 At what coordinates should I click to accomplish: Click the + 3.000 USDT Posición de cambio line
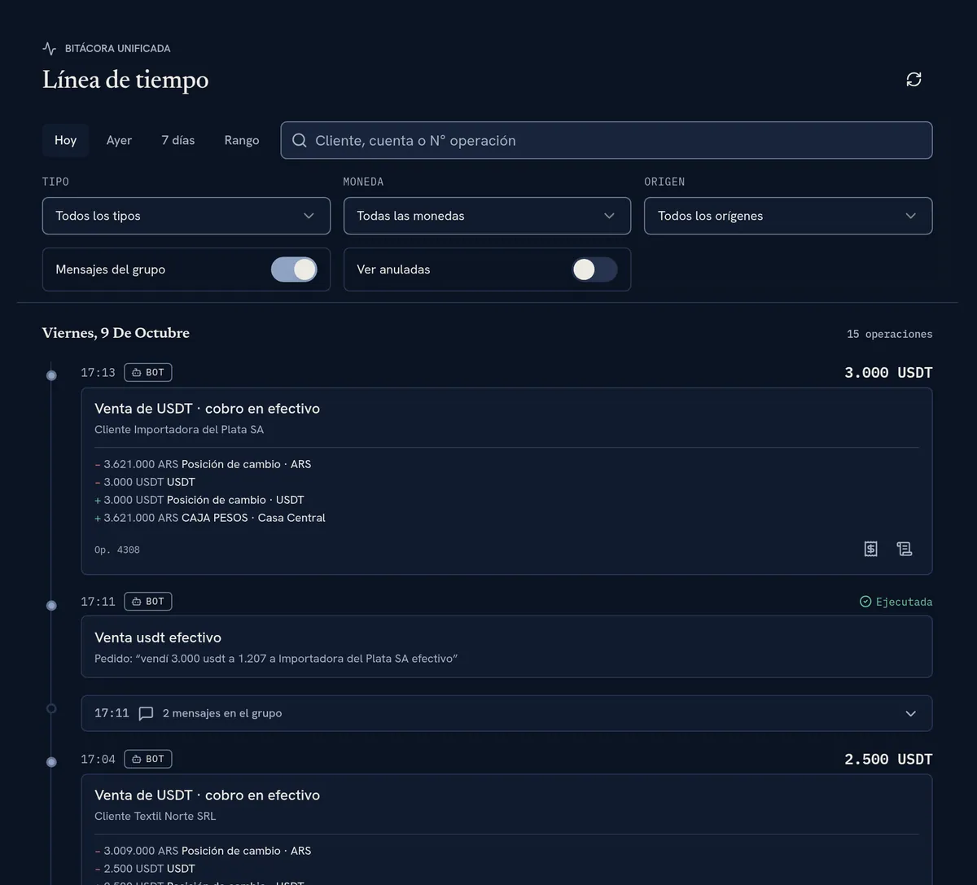click(x=199, y=500)
